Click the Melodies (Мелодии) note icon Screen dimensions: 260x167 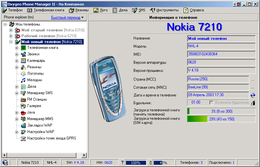[x=23, y=80]
